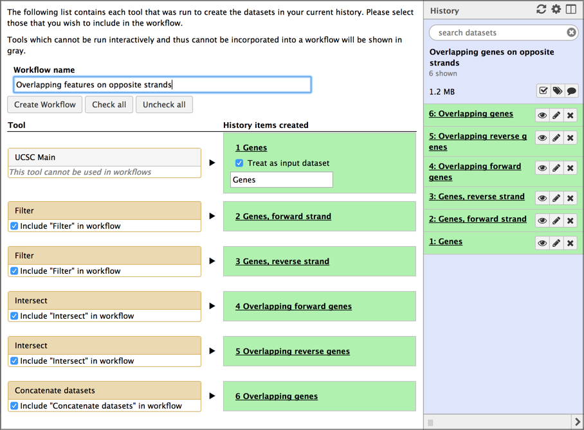The height and width of the screenshot is (430, 584).
Task: Click the view all histories columns icon
Action: point(571,9)
